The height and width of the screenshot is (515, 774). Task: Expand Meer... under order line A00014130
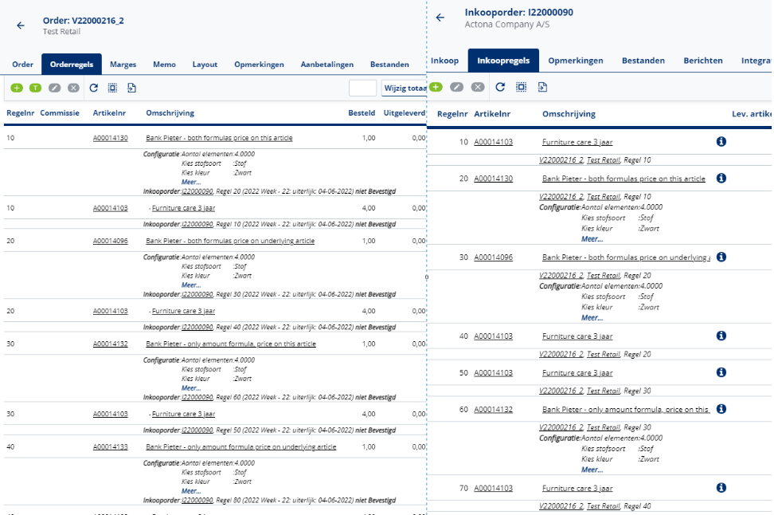[x=191, y=182]
